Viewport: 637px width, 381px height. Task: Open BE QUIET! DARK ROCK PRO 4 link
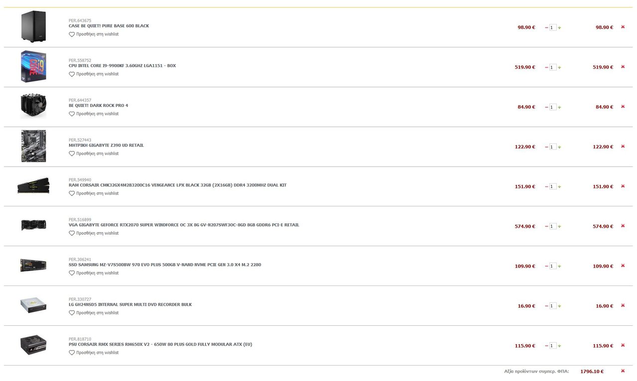coord(98,105)
